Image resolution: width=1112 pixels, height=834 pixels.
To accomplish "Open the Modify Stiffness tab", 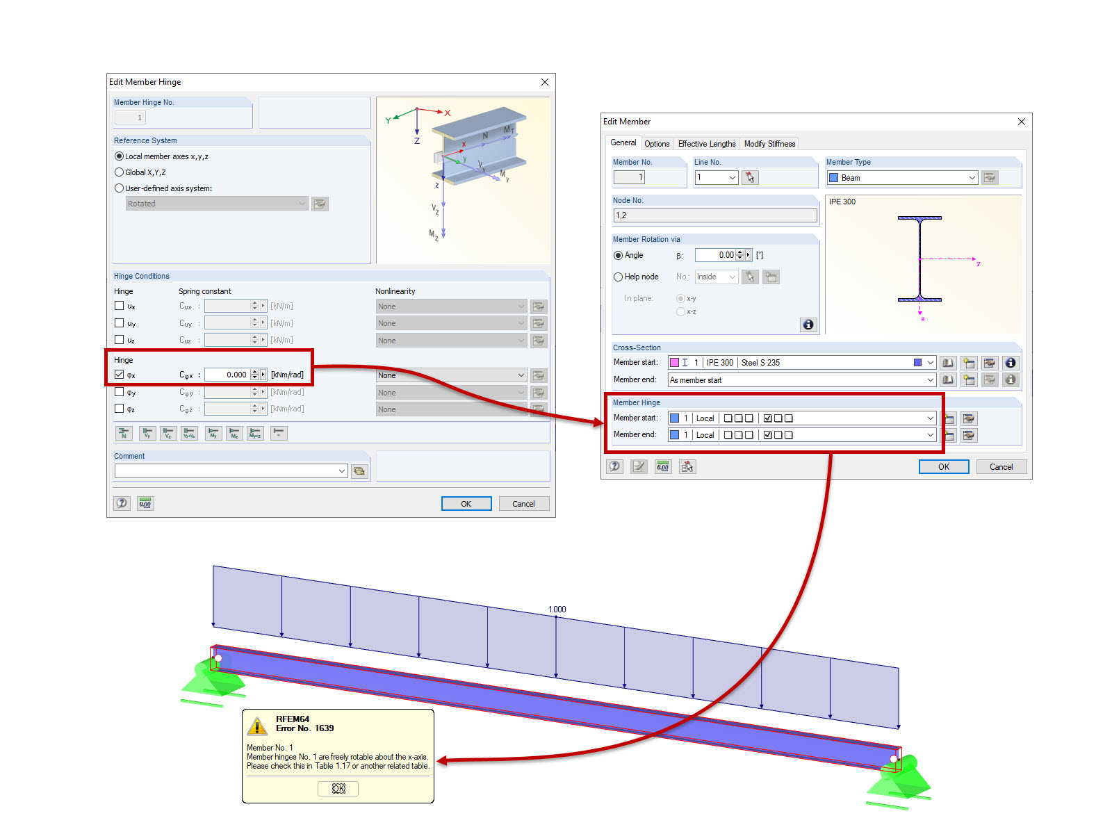I will 769,143.
